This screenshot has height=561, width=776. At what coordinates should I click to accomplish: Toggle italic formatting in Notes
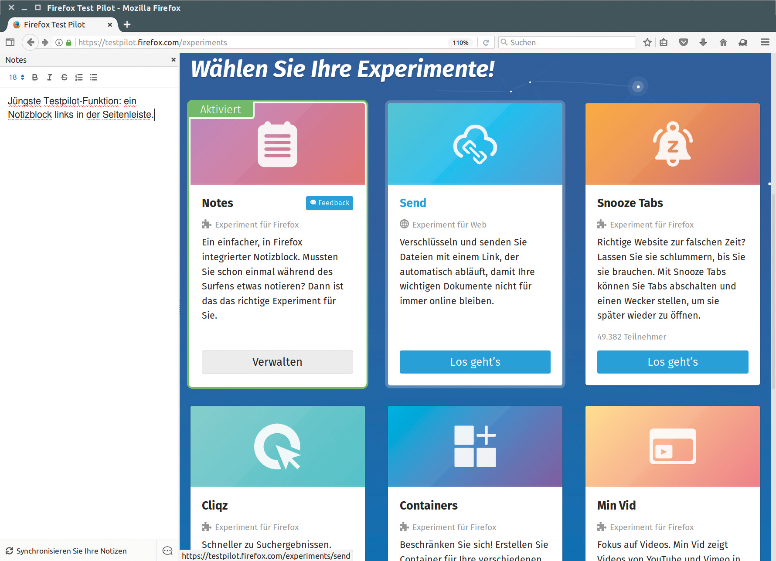[50, 77]
